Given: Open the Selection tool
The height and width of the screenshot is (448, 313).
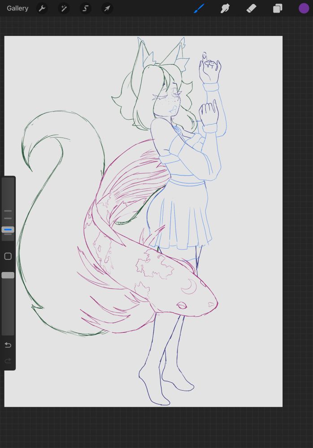Looking at the screenshot, I should [86, 9].
